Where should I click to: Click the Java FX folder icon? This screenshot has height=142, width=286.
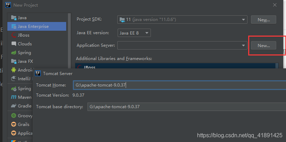click(x=14, y=61)
